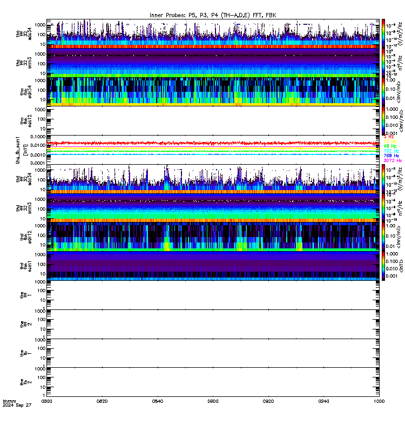This screenshot has height=432, width=405.
Task: Select the 0820 time tick label
Action: (102, 401)
